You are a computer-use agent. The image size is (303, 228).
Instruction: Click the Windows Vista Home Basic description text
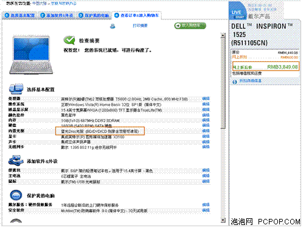tap(111, 105)
